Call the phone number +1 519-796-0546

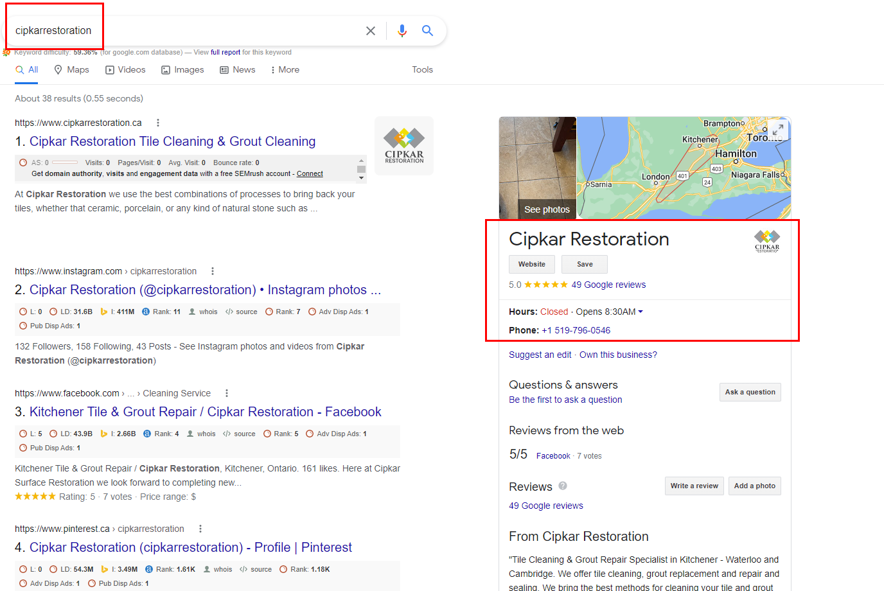[576, 331]
